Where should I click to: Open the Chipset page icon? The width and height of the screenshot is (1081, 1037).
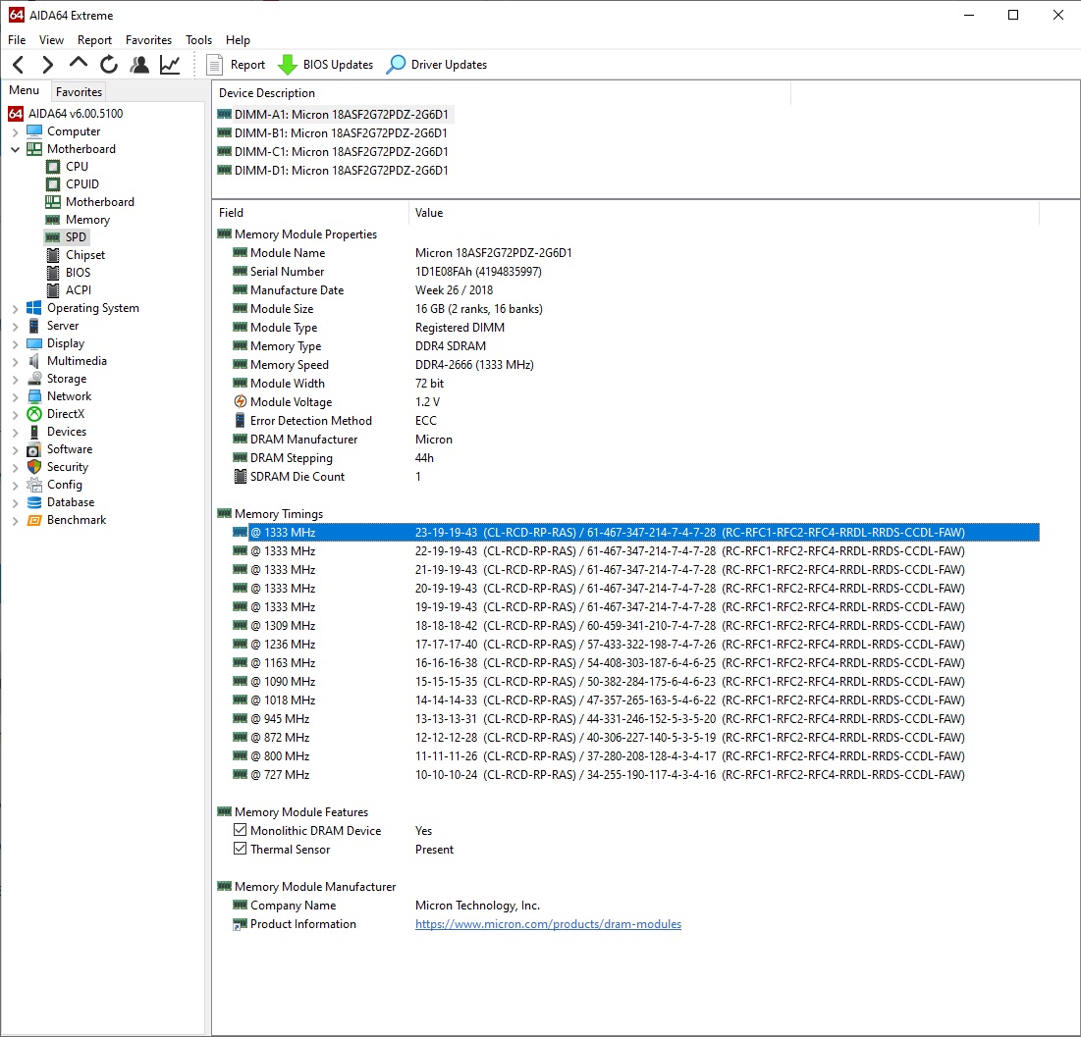[x=53, y=255]
